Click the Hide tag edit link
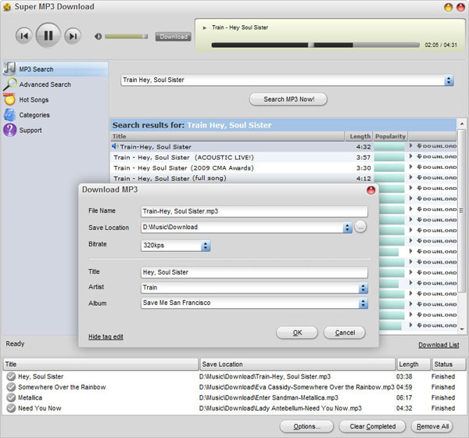The height and width of the screenshot is (438, 469). point(106,337)
